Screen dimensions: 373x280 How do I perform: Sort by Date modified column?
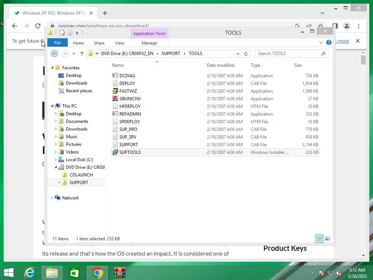coord(226,65)
